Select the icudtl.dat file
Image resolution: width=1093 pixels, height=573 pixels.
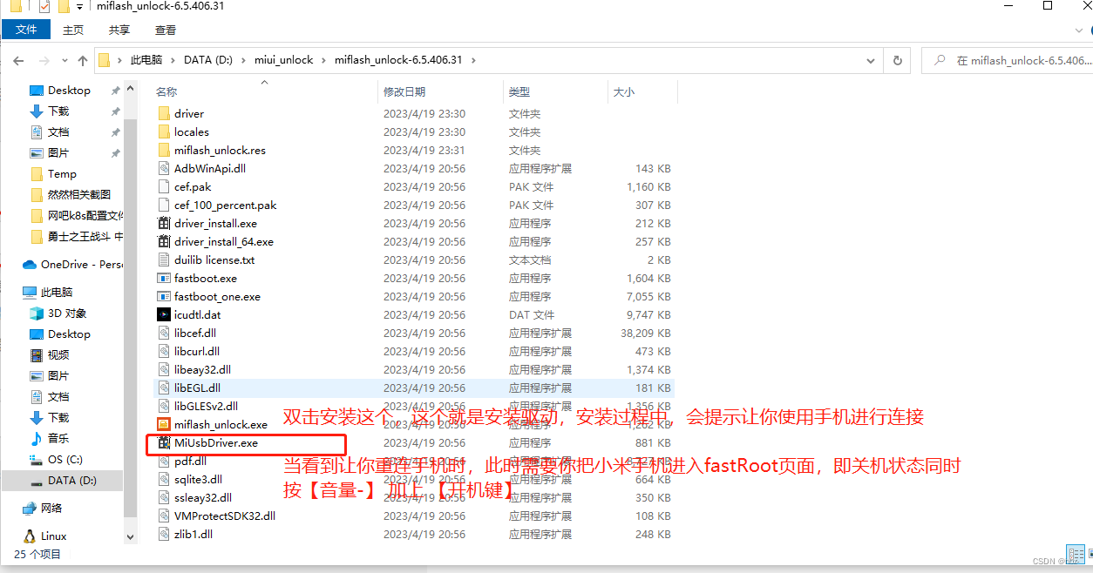tap(197, 314)
